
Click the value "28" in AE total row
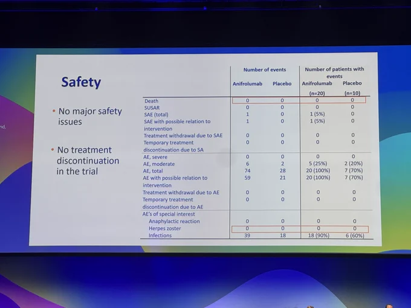tap(282, 171)
